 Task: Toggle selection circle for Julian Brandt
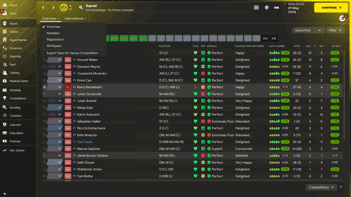pos(44,101)
